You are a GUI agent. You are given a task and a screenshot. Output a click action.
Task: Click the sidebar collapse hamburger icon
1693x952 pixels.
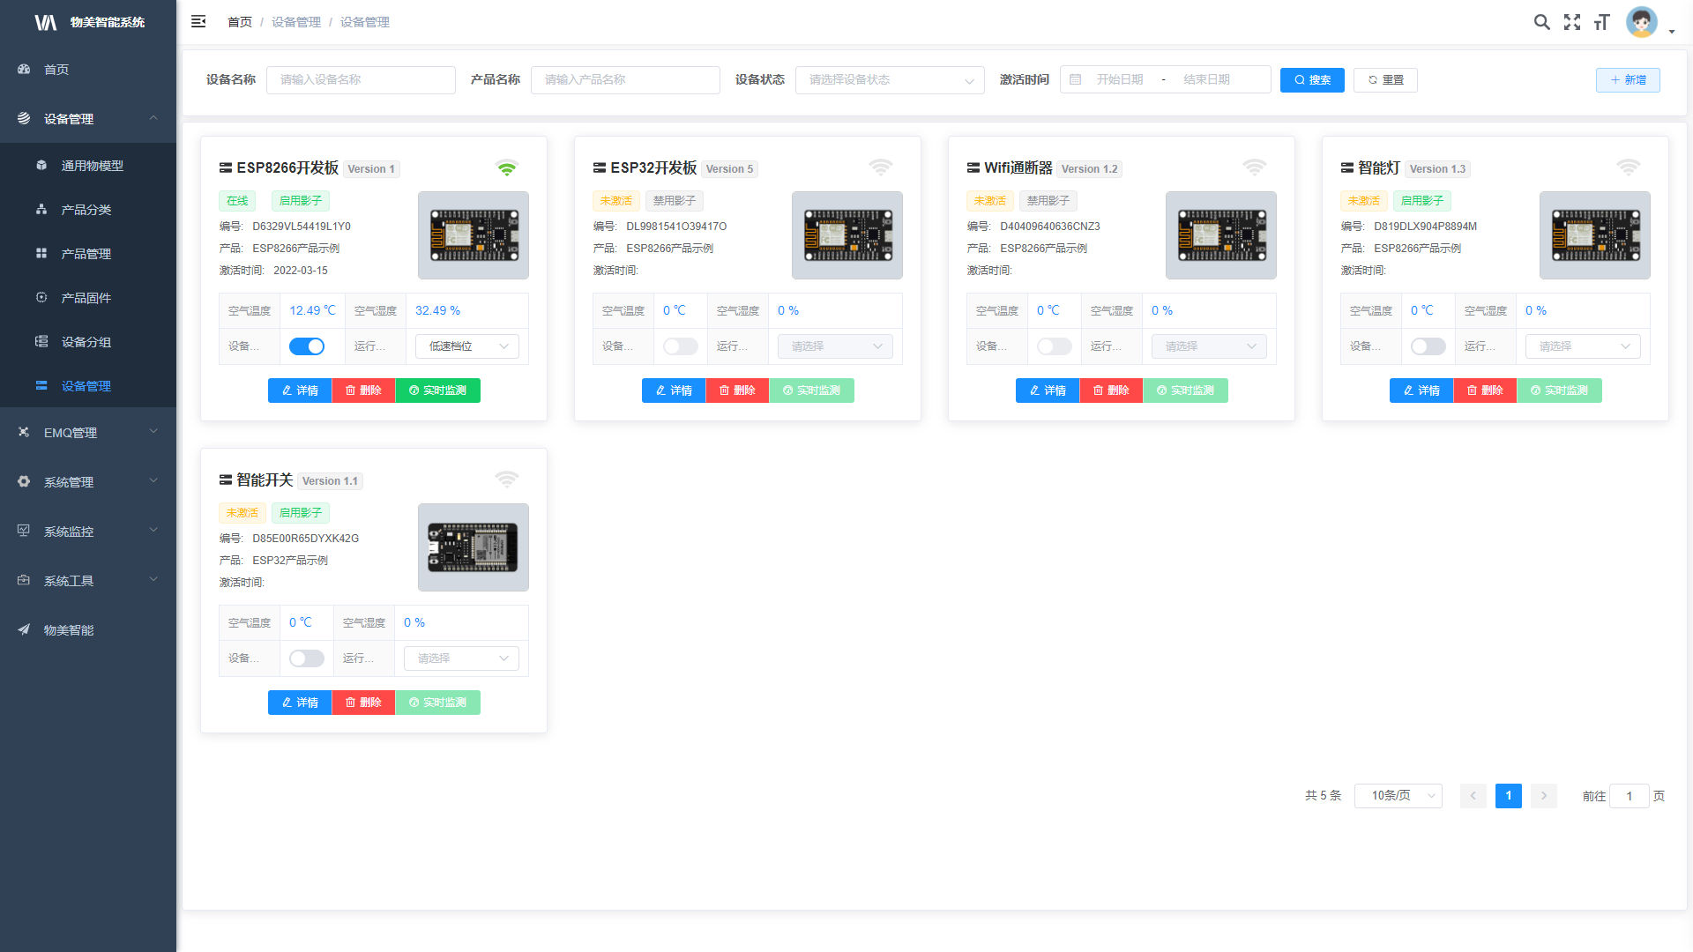tap(198, 22)
